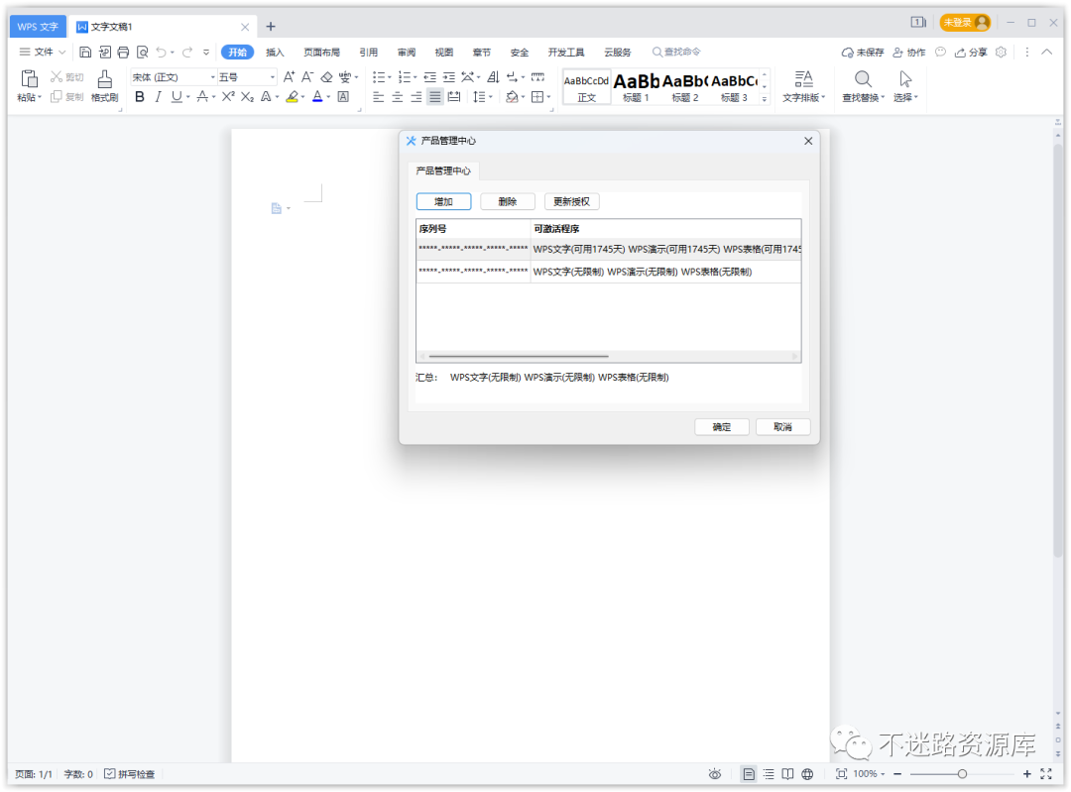
Task: Click the Paste icon in ribbon
Action: [x=29, y=79]
